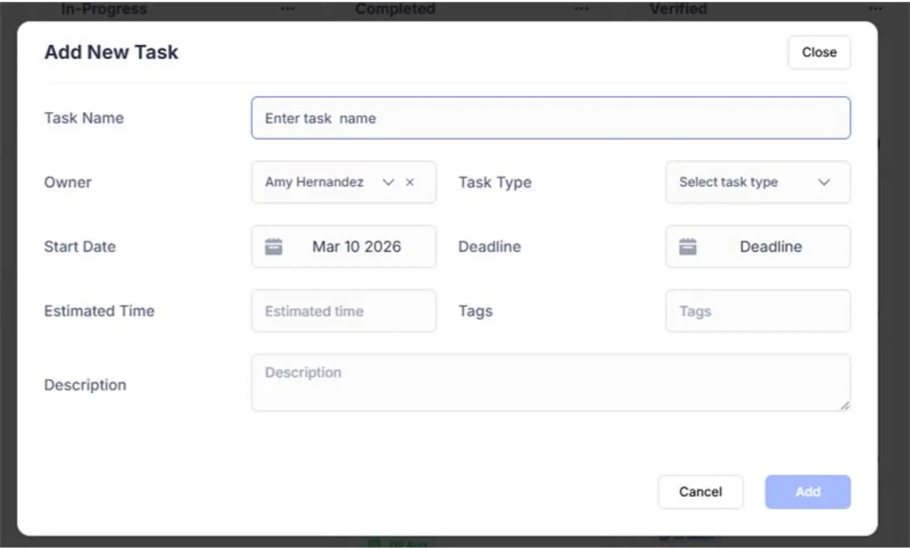The image size is (910, 548).
Task: Expand the Owner dropdown chevron
Action: [388, 182]
